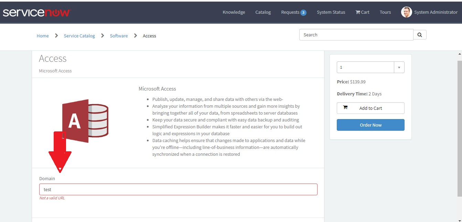
Task: Click the Delivery Time: 2 Days text
Action: click(x=359, y=94)
